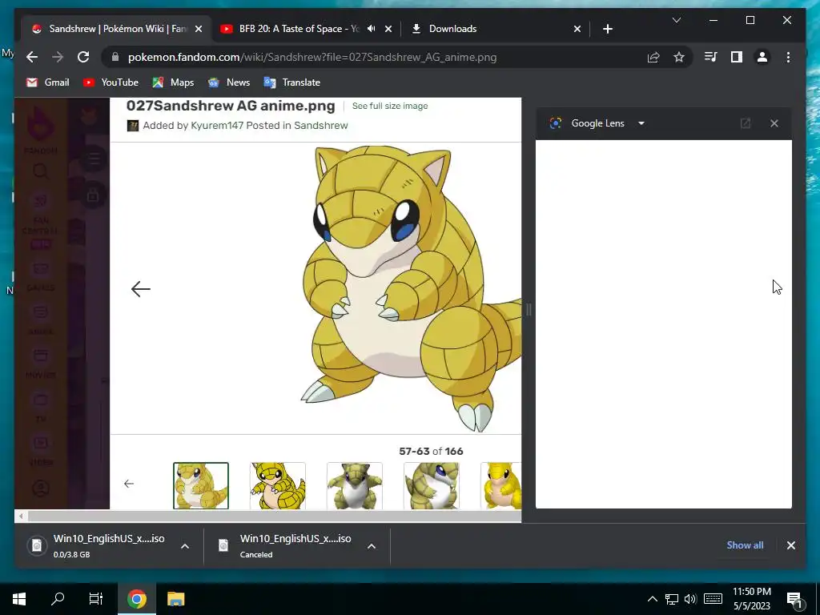Image resolution: width=820 pixels, height=615 pixels.
Task: Close the BFB 20 YouTube tab
Action: pyautogui.click(x=388, y=29)
